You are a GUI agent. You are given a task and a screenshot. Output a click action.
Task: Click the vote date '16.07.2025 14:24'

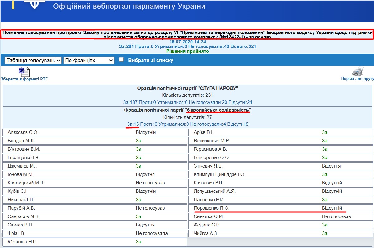187,42
